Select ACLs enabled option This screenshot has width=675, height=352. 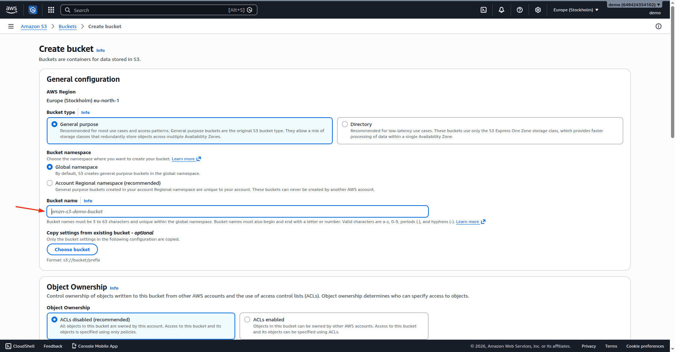coord(334,326)
